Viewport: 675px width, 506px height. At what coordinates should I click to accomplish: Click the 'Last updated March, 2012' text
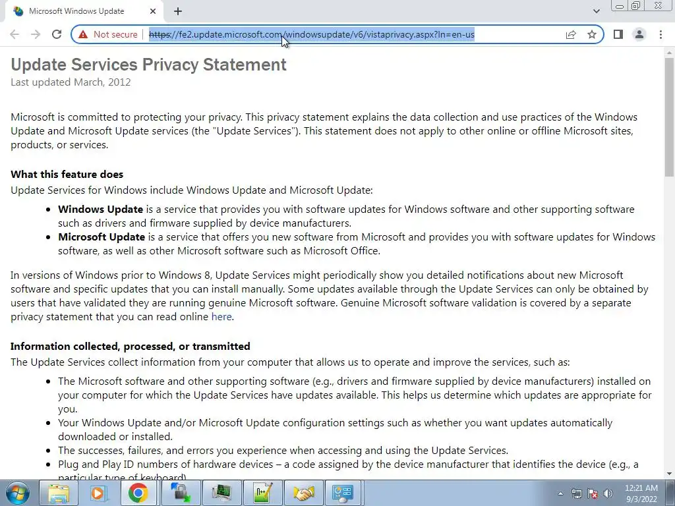coord(71,82)
